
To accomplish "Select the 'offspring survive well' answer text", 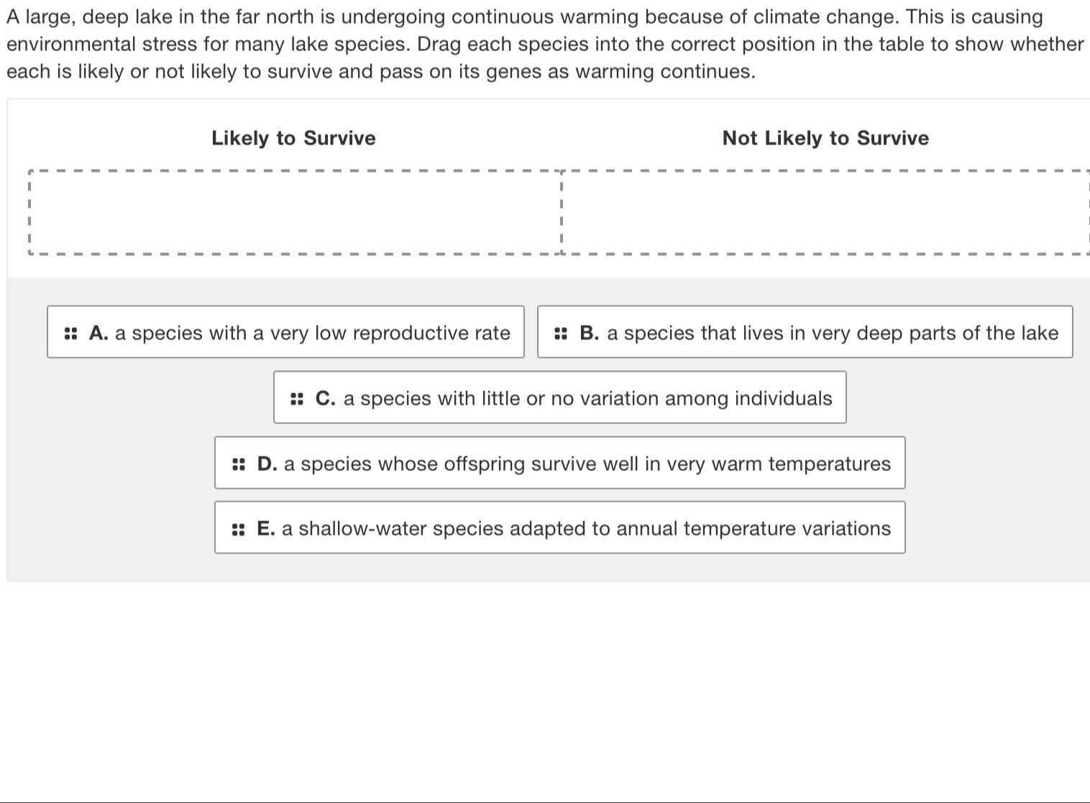I will coord(587,464).
